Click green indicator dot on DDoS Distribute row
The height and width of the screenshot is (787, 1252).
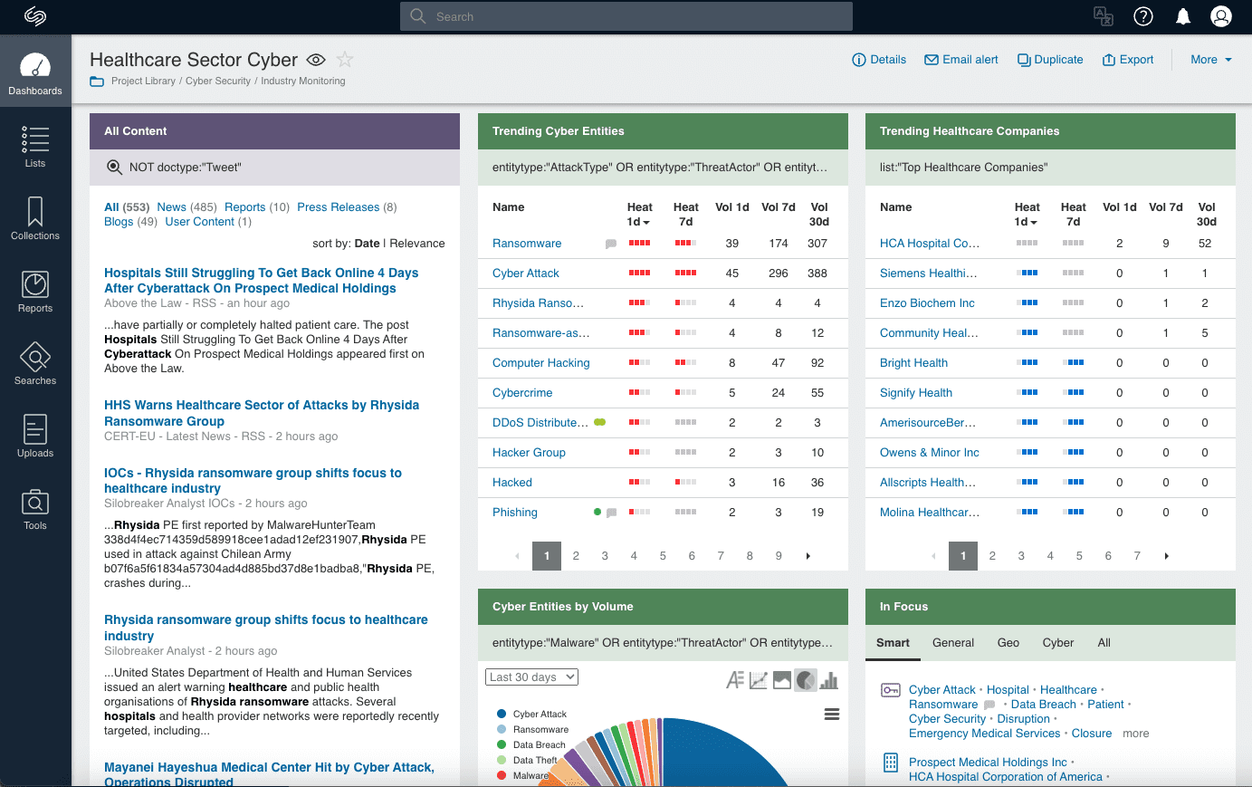(599, 423)
